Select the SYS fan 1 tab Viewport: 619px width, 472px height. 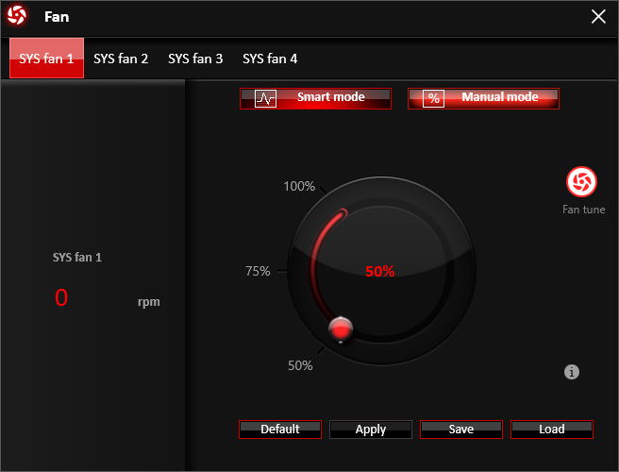point(46,59)
